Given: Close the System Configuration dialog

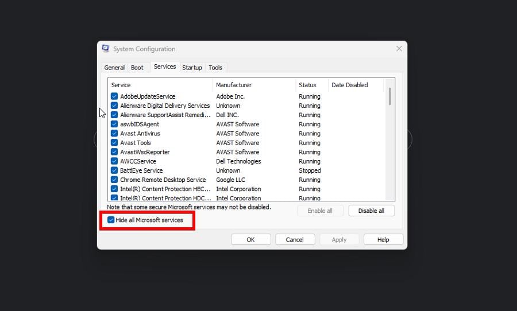Looking at the screenshot, I should [399, 49].
